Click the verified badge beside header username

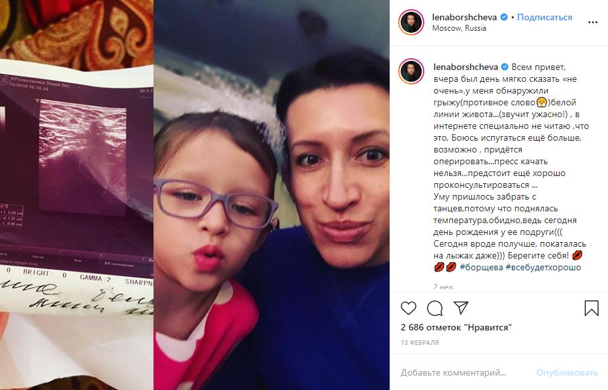coord(504,17)
